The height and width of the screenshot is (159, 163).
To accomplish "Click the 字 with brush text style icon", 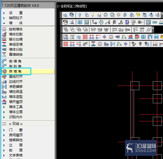I will click(x=134, y=44).
